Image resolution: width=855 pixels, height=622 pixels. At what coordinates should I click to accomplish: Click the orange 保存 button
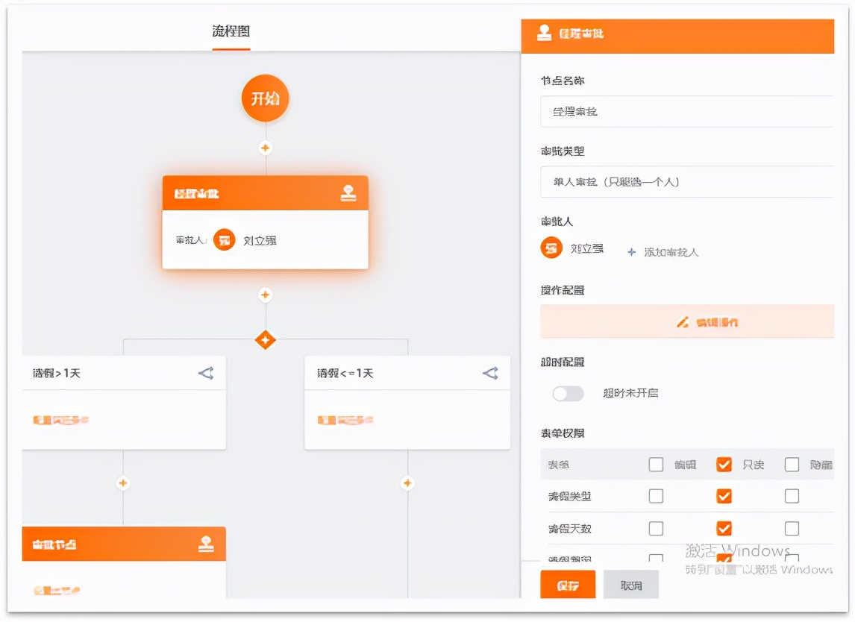(568, 585)
